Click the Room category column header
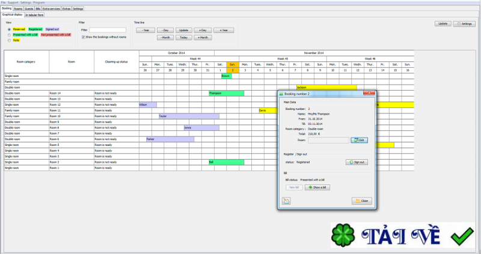The image size is (481, 254). coord(26,62)
